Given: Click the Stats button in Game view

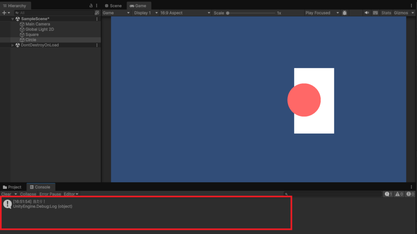Looking at the screenshot, I should 386,13.
